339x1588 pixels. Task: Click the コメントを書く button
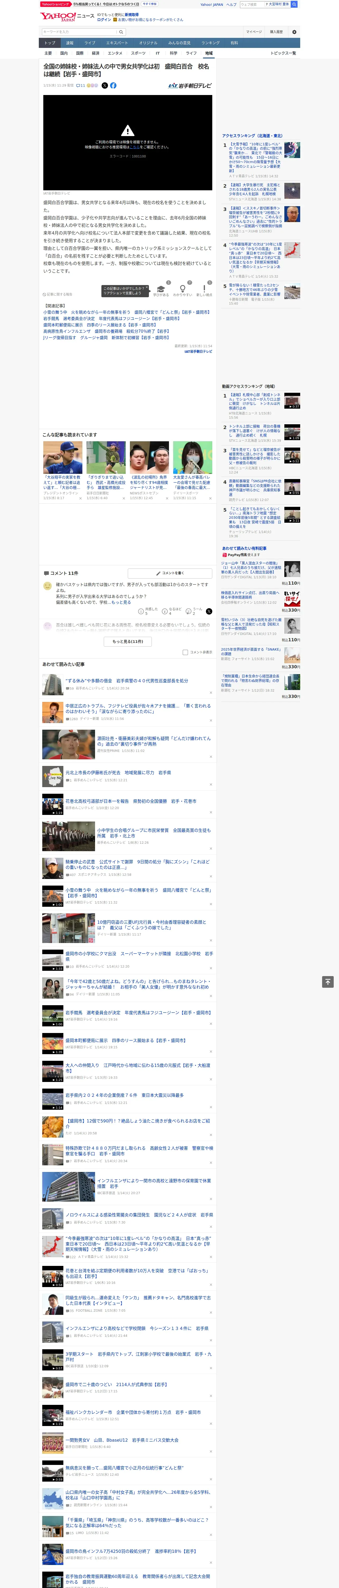tap(170, 573)
